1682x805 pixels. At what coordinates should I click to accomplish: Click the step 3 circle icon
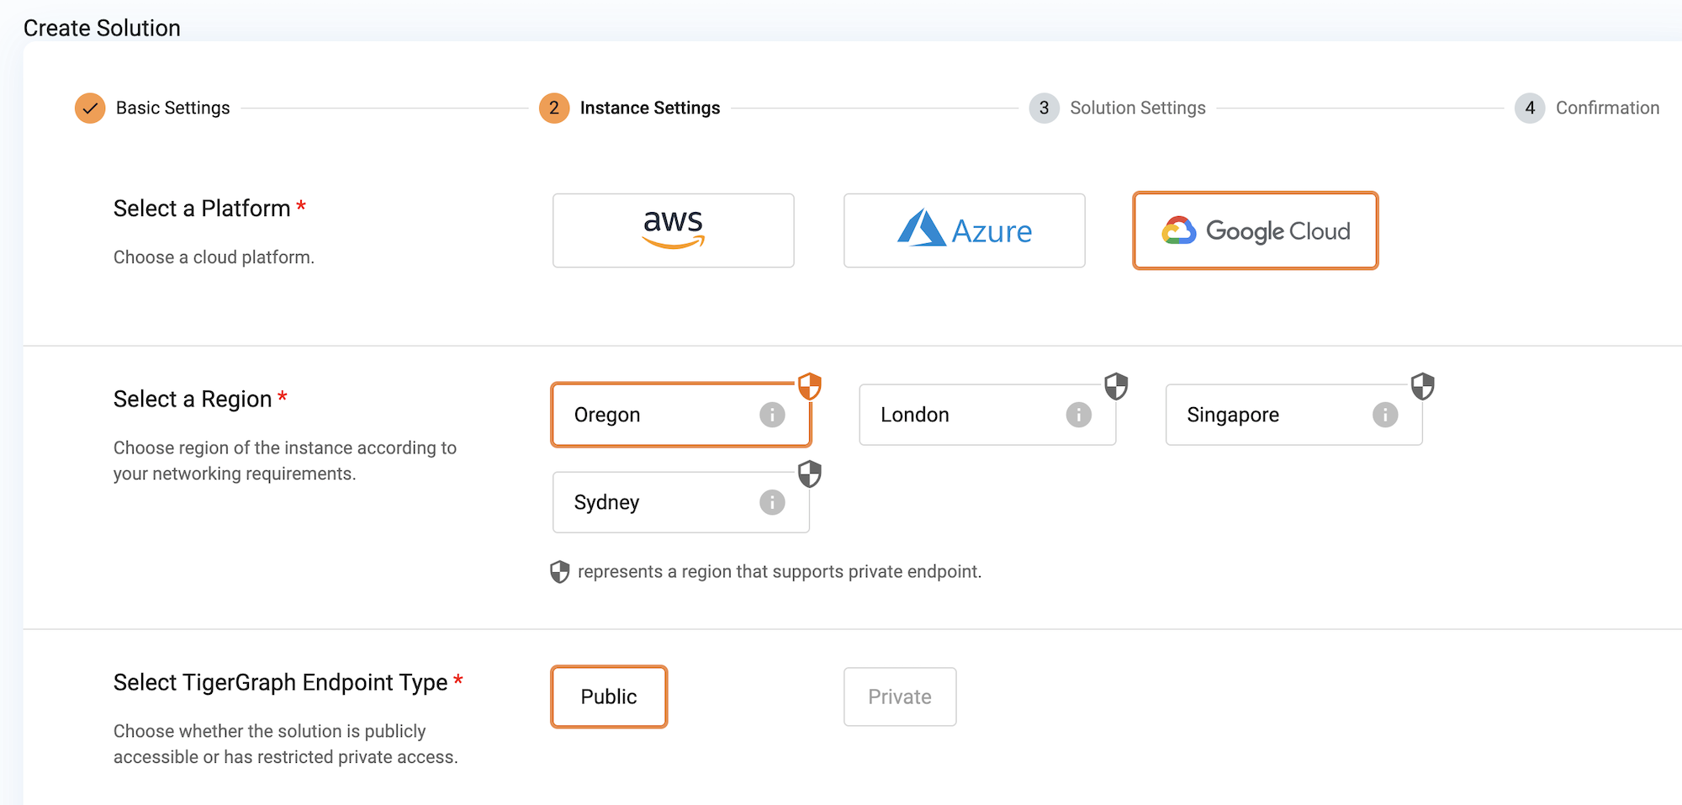(1044, 108)
